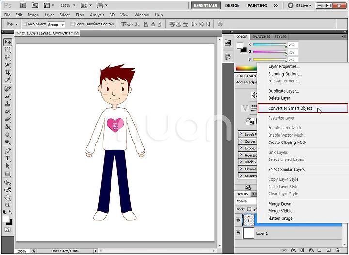Click the layer style fx icon
349x255 pixels.
(x=293, y=250)
